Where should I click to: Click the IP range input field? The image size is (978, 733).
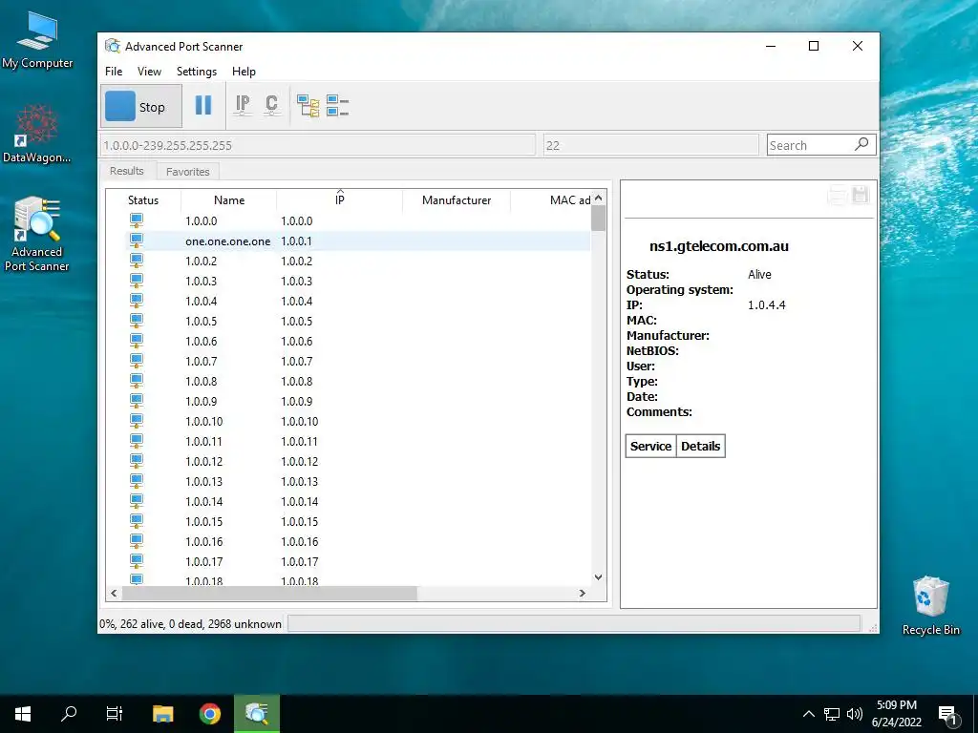pos(317,145)
